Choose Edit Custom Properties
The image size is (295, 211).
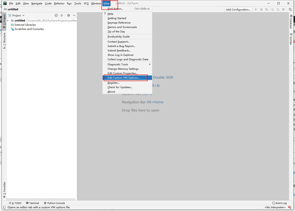coord(127,73)
